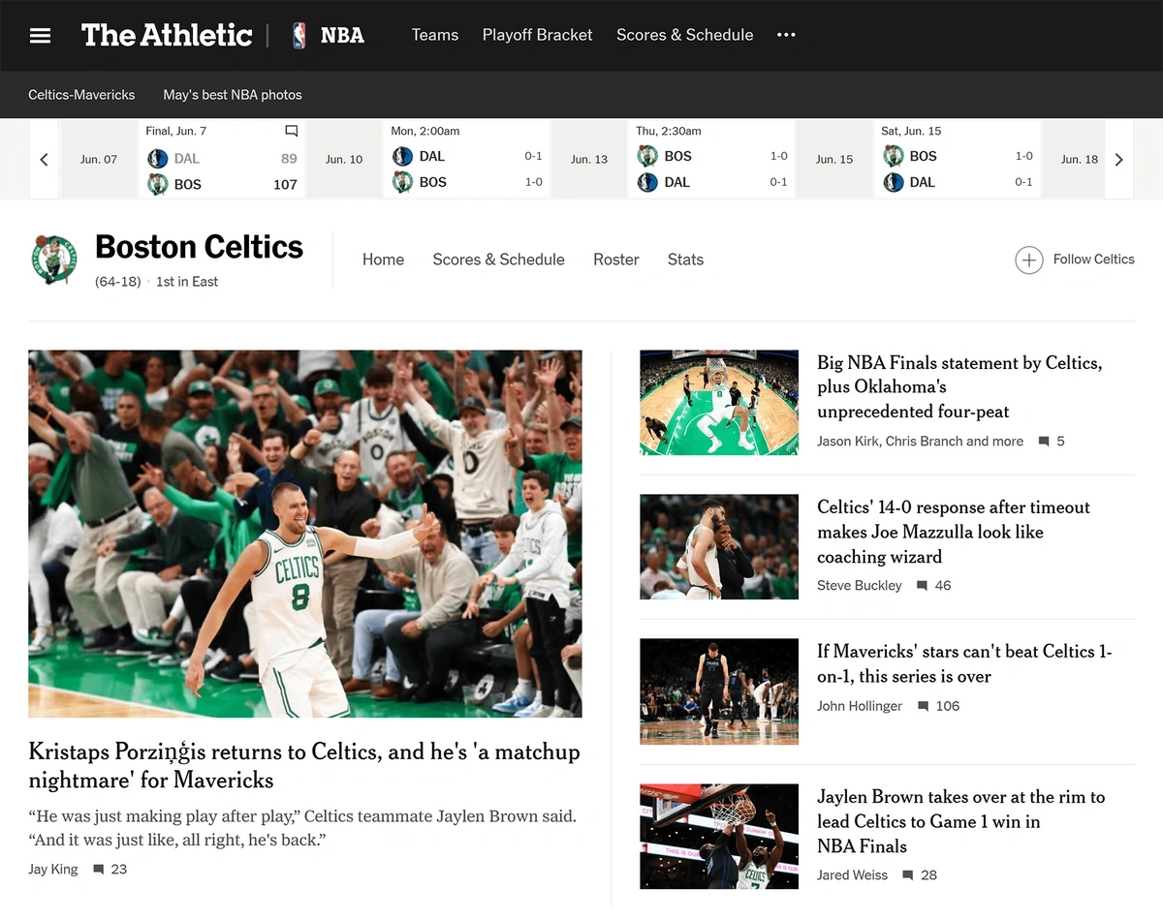
Task: Switch to the team Home tab
Action: pos(383,260)
